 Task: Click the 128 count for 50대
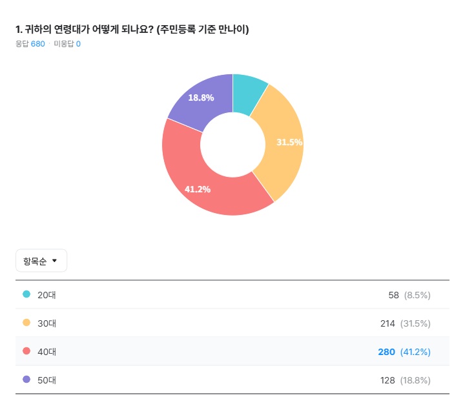click(x=387, y=380)
